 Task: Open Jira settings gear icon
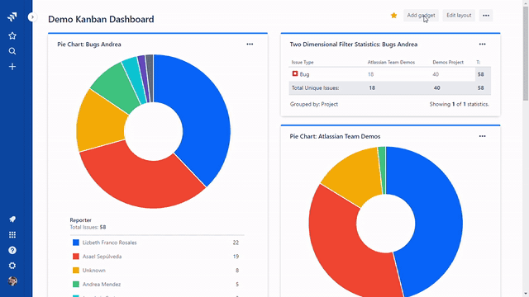coord(12,266)
